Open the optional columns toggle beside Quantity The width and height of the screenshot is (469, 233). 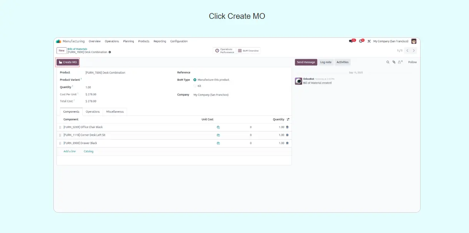[x=288, y=119]
